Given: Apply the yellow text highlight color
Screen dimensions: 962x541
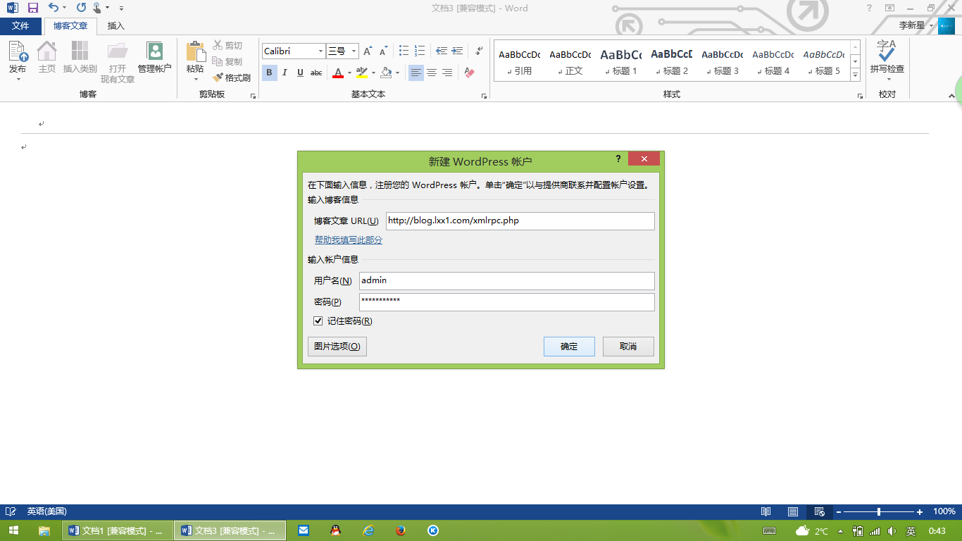Looking at the screenshot, I should click(361, 73).
